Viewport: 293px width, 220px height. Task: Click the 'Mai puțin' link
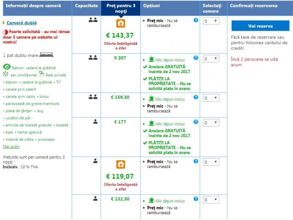(x=11, y=147)
